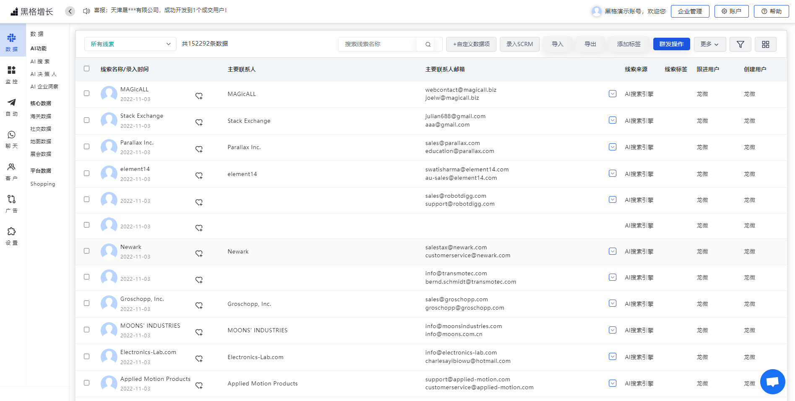Toggle the select-all checkbox in header

click(87, 69)
